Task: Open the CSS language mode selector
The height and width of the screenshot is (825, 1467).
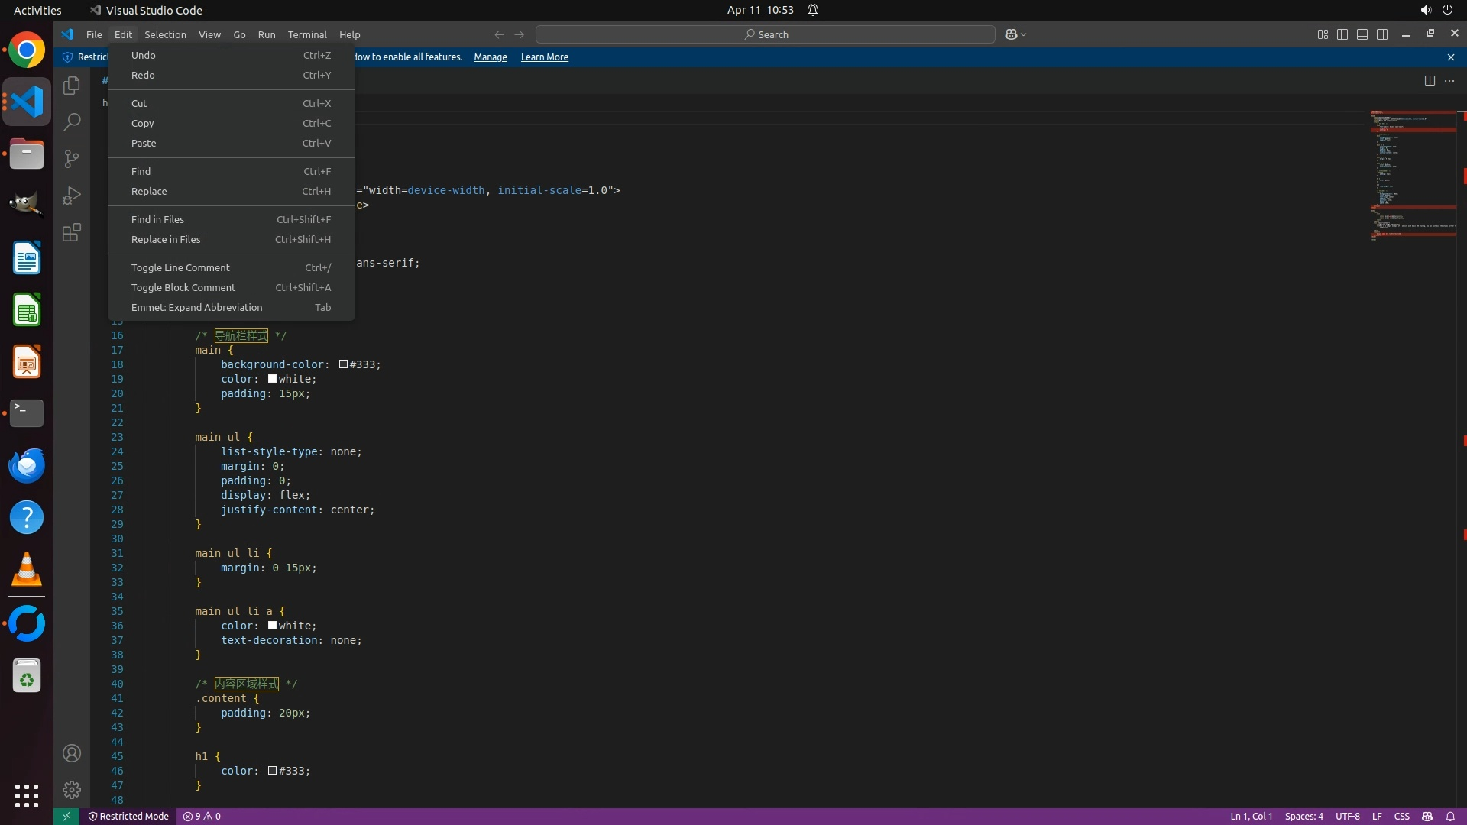Action: coord(1401,816)
